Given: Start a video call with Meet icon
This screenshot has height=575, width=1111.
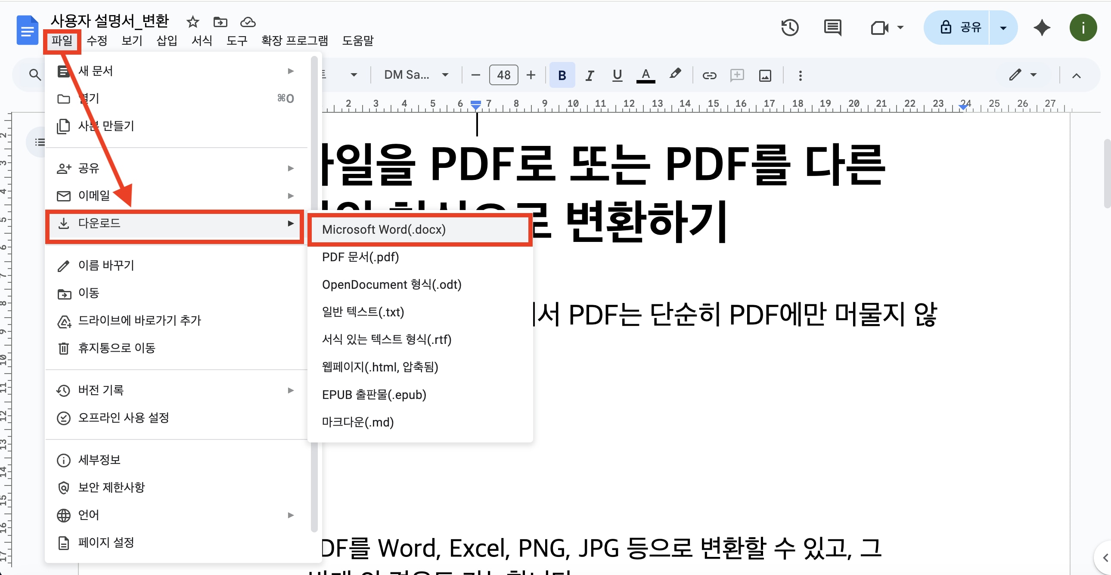Looking at the screenshot, I should coord(880,28).
